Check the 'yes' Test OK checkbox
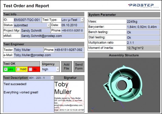Screen dimensions: 162x114 click(5, 69)
